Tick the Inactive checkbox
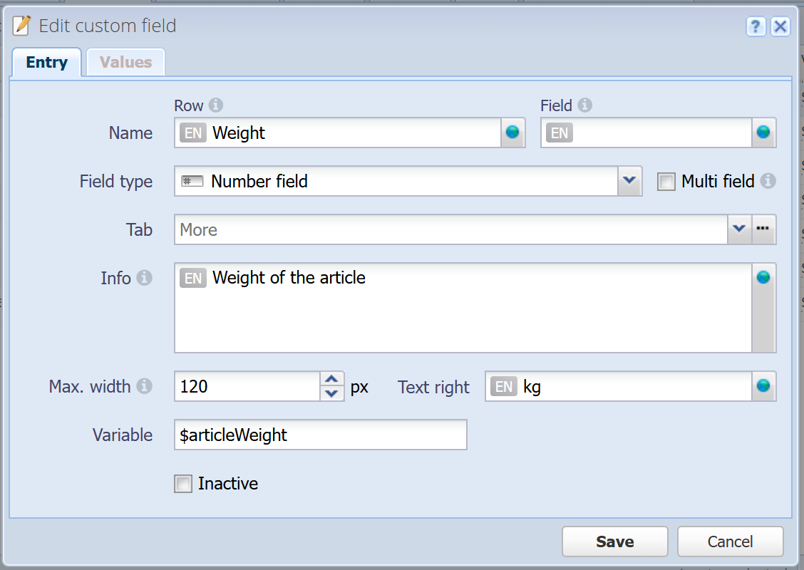This screenshot has height=570, width=804. pyautogui.click(x=183, y=483)
